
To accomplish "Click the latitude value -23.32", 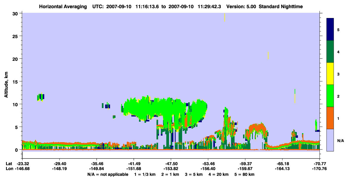I will tap(22, 164).
